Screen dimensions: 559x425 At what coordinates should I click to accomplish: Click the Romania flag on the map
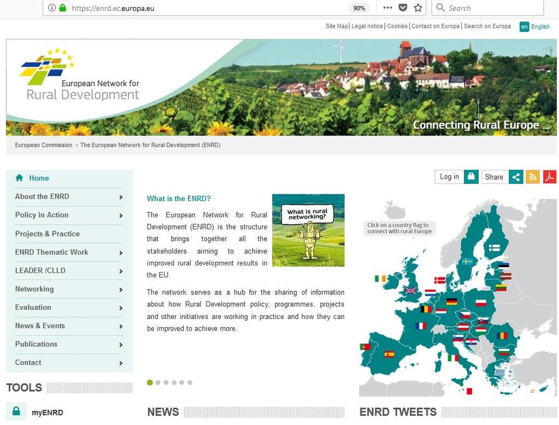click(x=502, y=336)
